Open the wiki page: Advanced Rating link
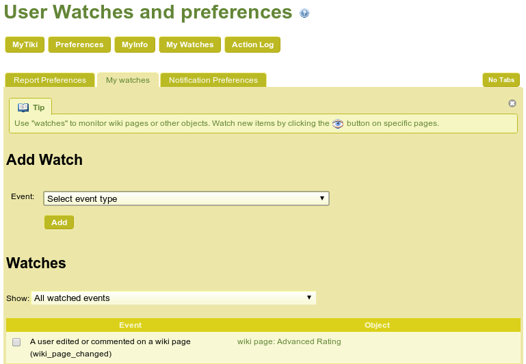The height and width of the screenshot is (364, 526). point(289,341)
